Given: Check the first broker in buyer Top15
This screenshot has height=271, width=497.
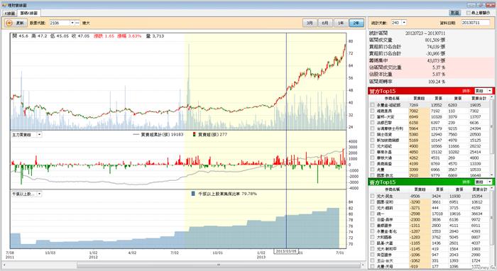Looking at the screenshot, I should tap(372, 105).
